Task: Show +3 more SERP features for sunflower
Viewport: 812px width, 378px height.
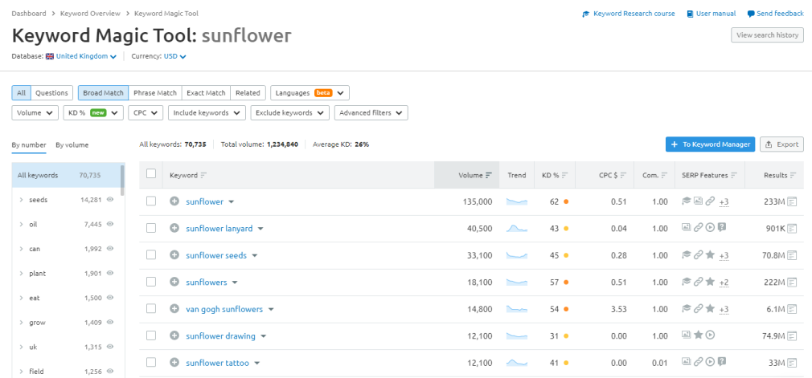Action: (x=724, y=202)
